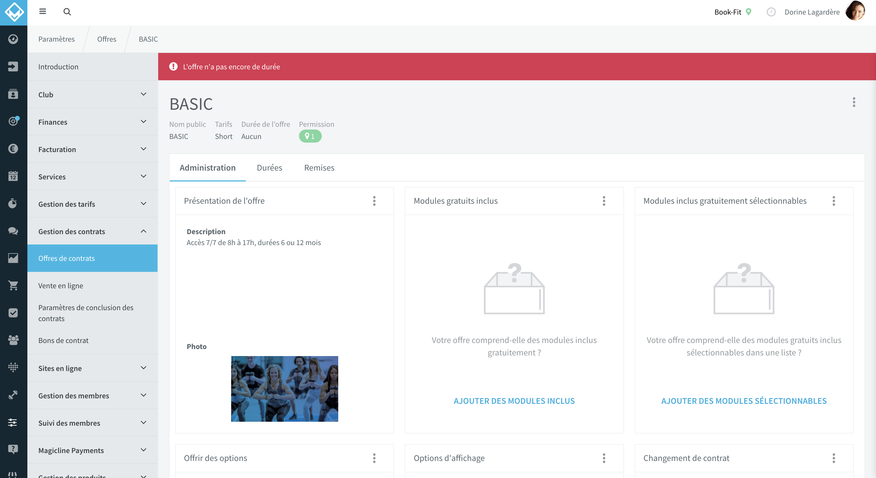This screenshot has width=876, height=478.
Task: Expand the Gestion des tarifs section
Action: pyautogui.click(x=92, y=204)
